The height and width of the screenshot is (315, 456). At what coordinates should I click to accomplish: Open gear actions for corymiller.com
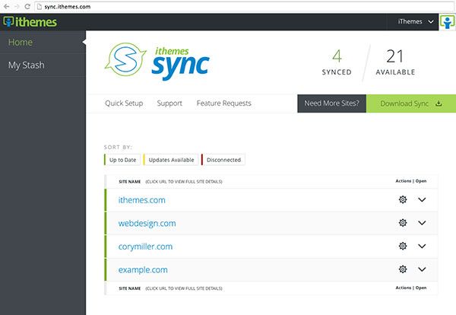(403, 247)
